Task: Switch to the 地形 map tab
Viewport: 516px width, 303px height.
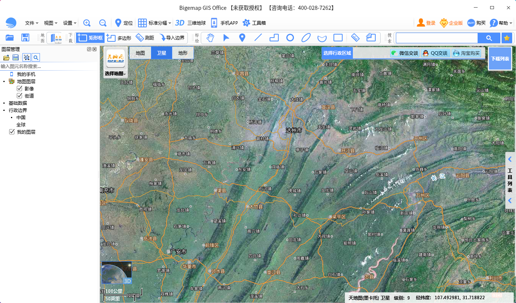Action: 183,53
